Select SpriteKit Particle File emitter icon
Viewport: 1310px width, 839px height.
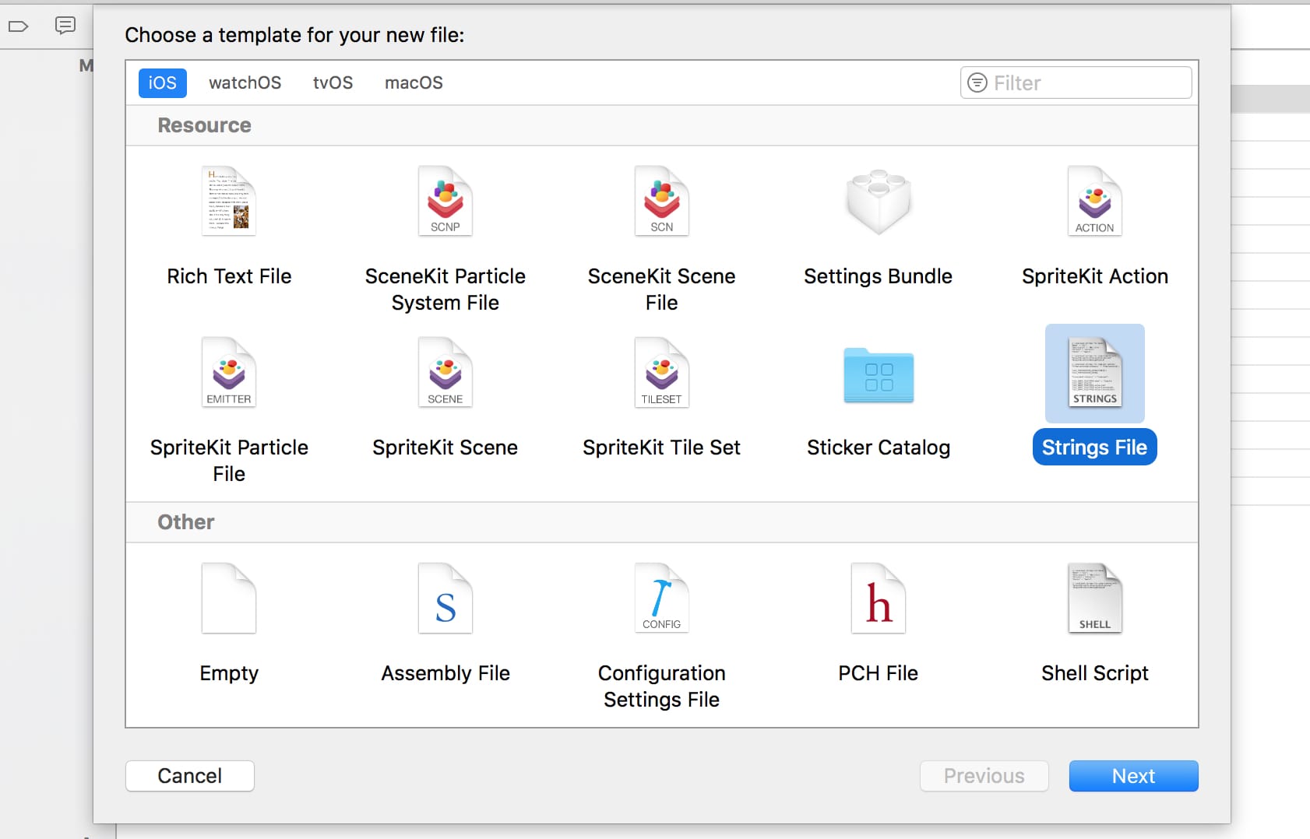pyautogui.click(x=229, y=372)
